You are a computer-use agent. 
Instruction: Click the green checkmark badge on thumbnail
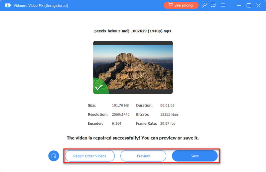[x=99, y=88]
